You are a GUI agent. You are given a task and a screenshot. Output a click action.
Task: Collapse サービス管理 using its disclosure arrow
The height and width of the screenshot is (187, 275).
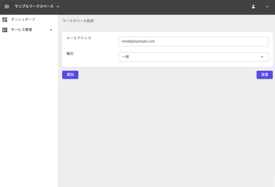pyautogui.click(x=51, y=30)
